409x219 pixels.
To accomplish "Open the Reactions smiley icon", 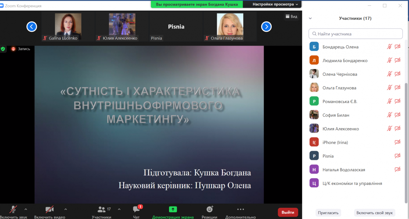I will point(209,209).
